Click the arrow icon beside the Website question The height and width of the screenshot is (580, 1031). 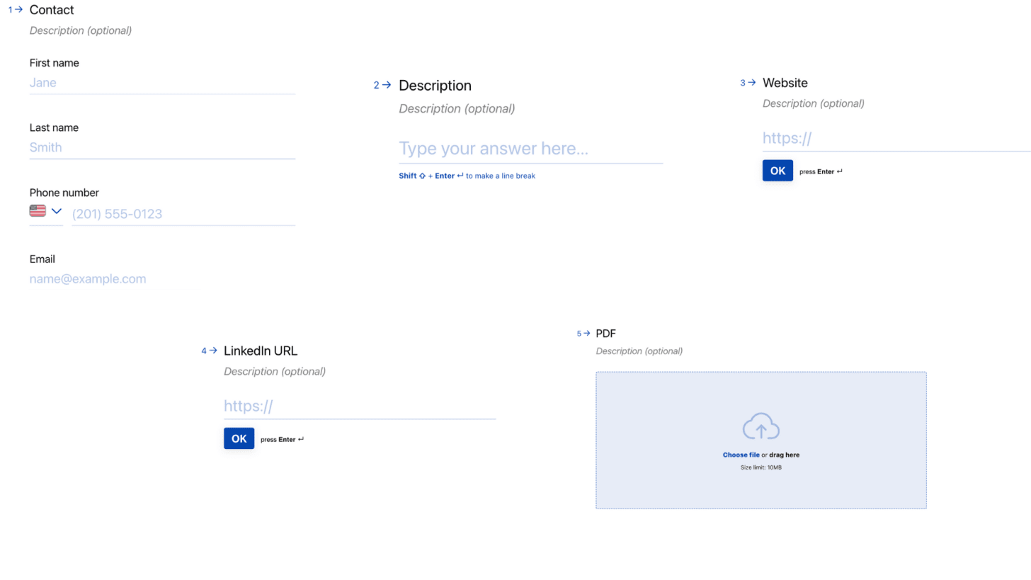tap(751, 83)
